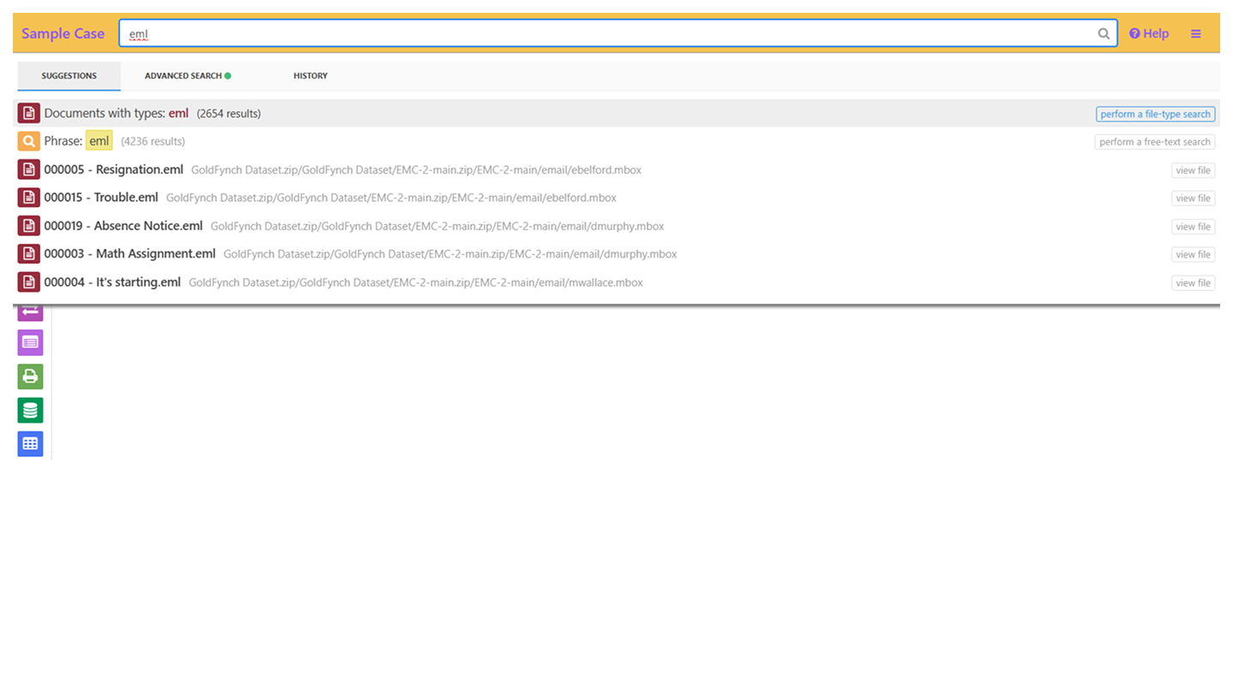Select the Suggestions tab

tap(68, 76)
